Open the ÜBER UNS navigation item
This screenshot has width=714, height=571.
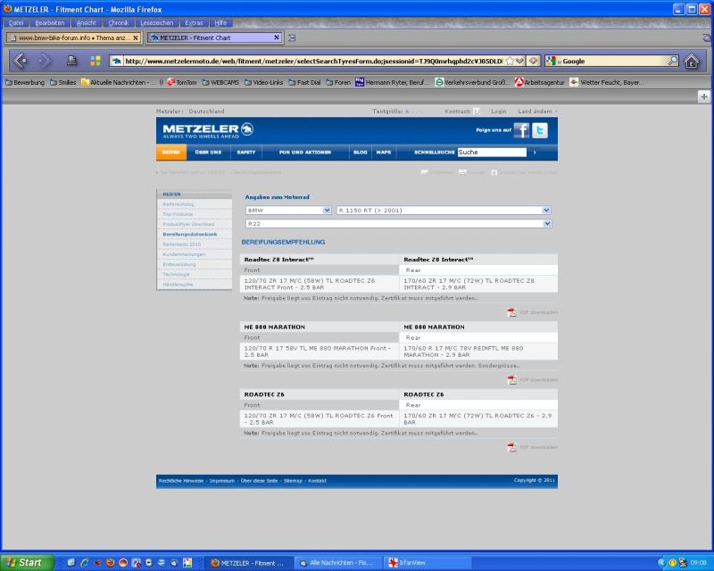tap(208, 152)
